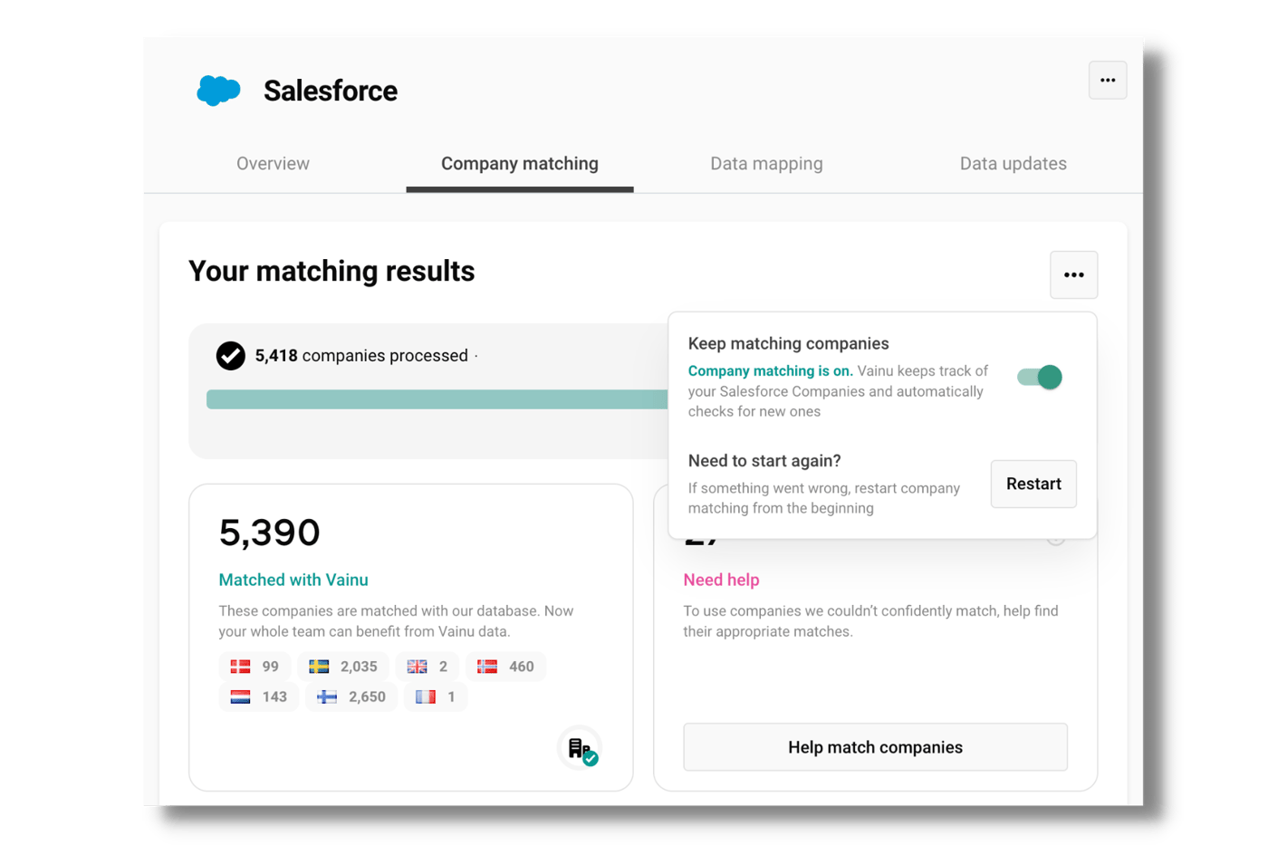Turn off the Keep matching companies toggle
This screenshot has width=1268, height=845.
1040,377
